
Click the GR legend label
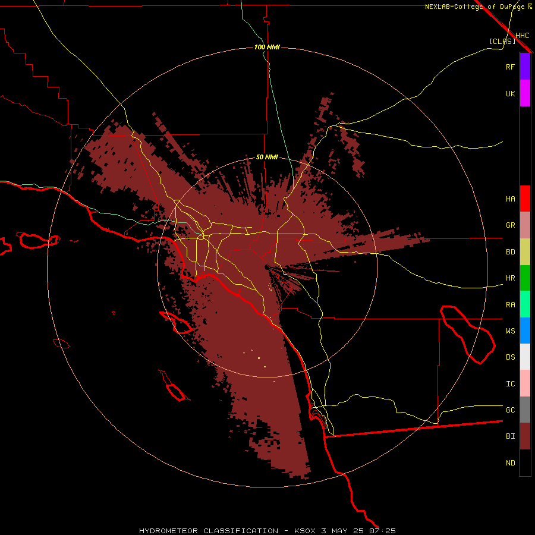[510, 225]
